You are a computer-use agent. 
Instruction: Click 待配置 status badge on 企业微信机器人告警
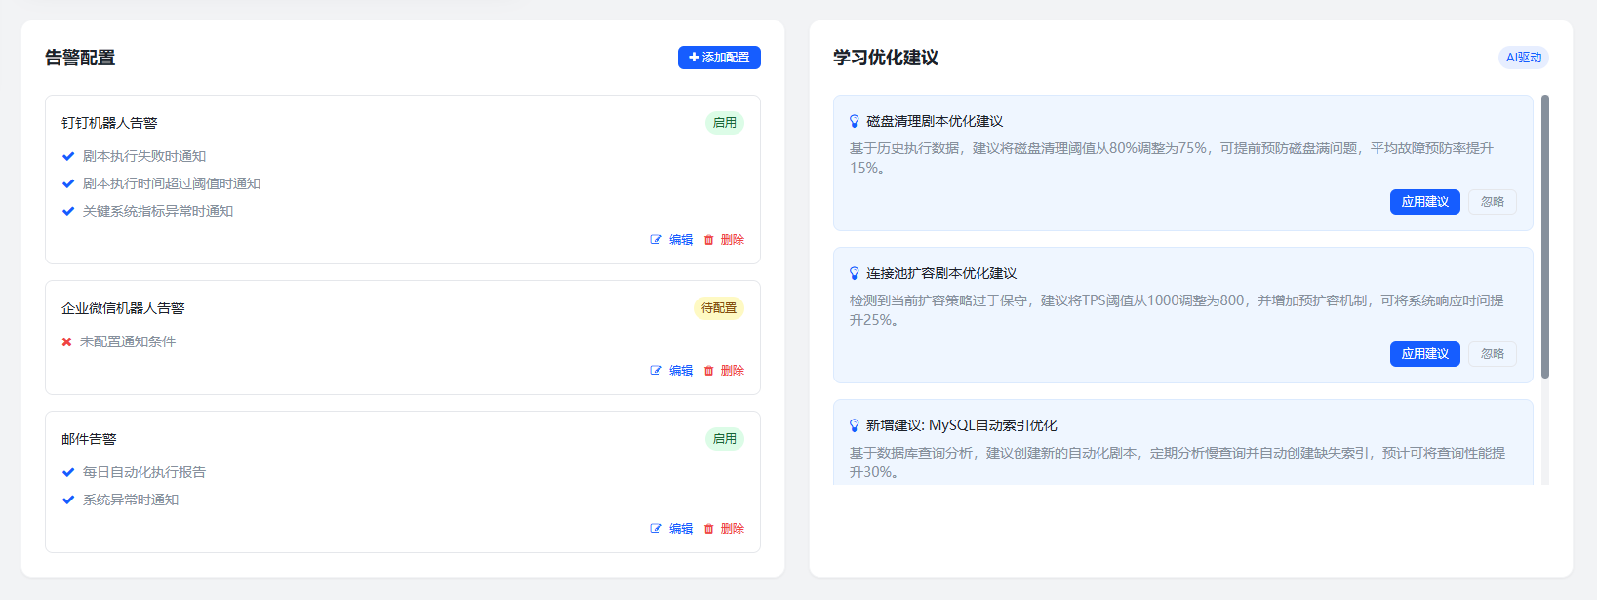(x=719, y=308)
